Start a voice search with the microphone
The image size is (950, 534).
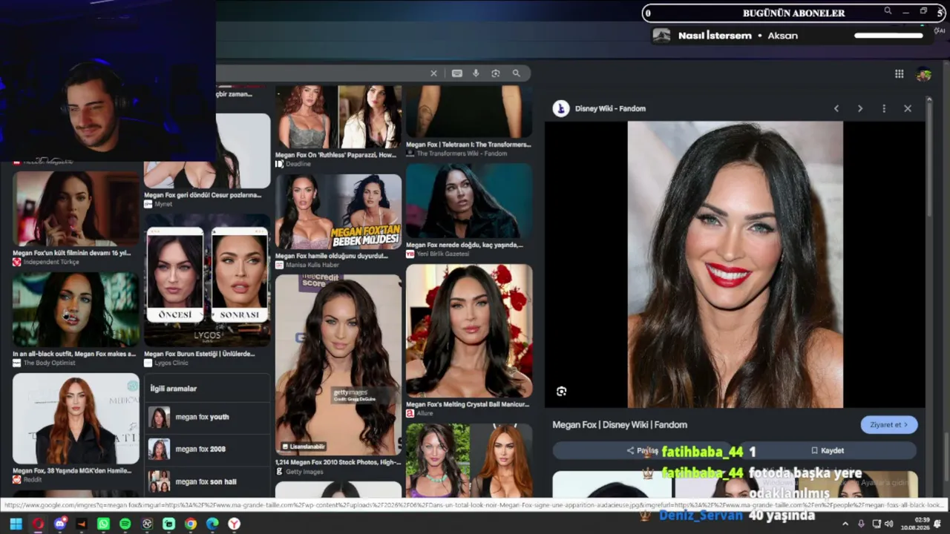476,73
